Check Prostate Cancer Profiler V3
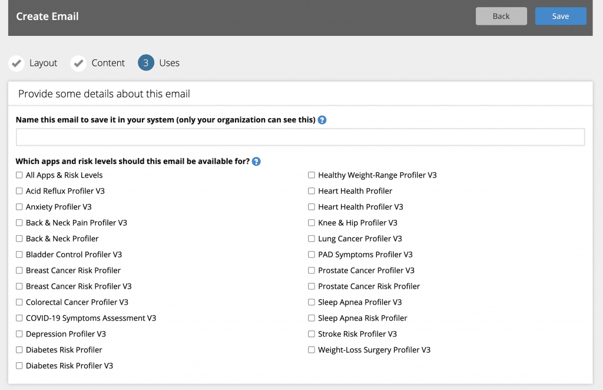603x390 pixels. (x=312, y=271)
